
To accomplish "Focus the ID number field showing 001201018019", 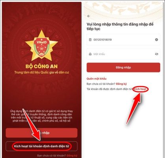I will pos(123,39).
